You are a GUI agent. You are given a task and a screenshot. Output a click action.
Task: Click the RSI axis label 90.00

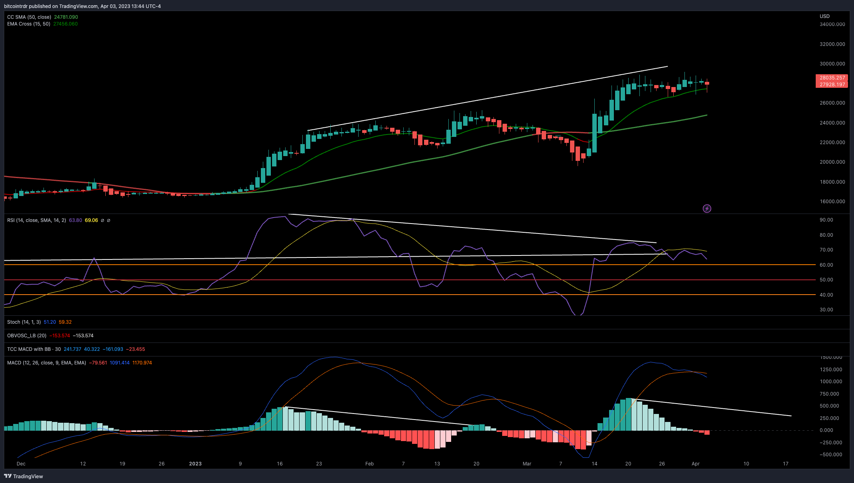826,220
